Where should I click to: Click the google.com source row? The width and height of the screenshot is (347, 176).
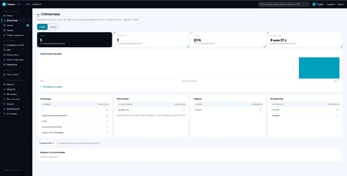(x=151, y=110)
